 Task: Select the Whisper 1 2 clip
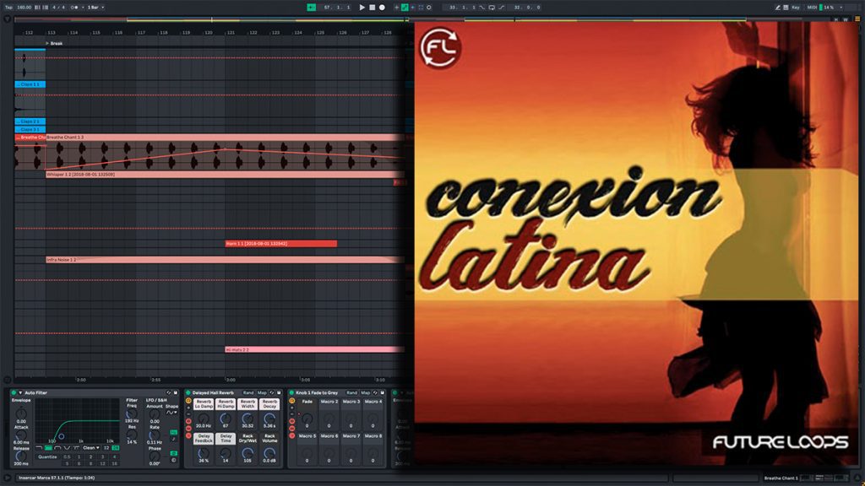coord(225,174)
